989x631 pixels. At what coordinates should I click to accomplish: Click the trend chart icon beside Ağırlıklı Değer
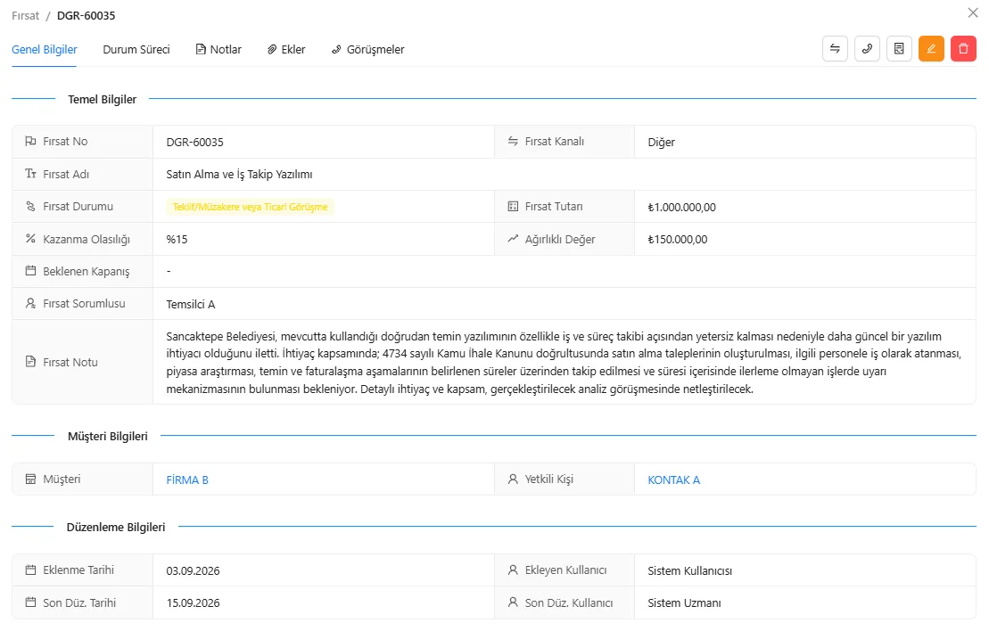point(513,239)
